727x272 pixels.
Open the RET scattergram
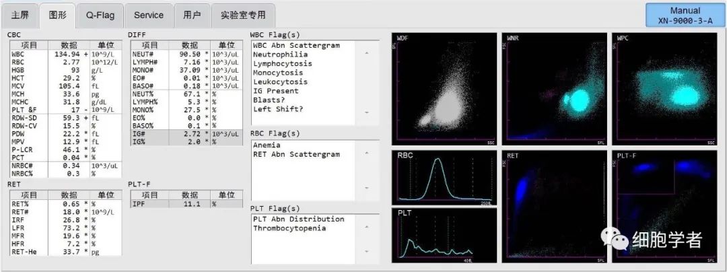pos(553,207)
